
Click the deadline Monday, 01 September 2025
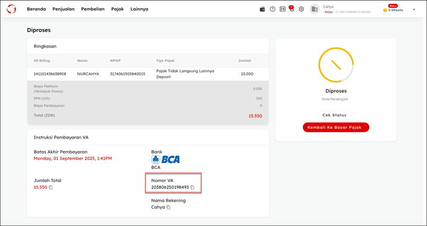73,159
